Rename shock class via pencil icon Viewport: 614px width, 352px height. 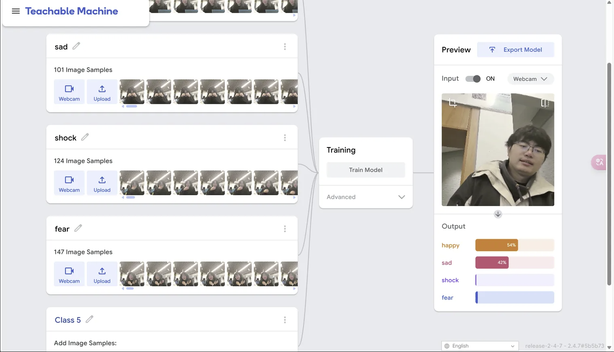(85, 137)
